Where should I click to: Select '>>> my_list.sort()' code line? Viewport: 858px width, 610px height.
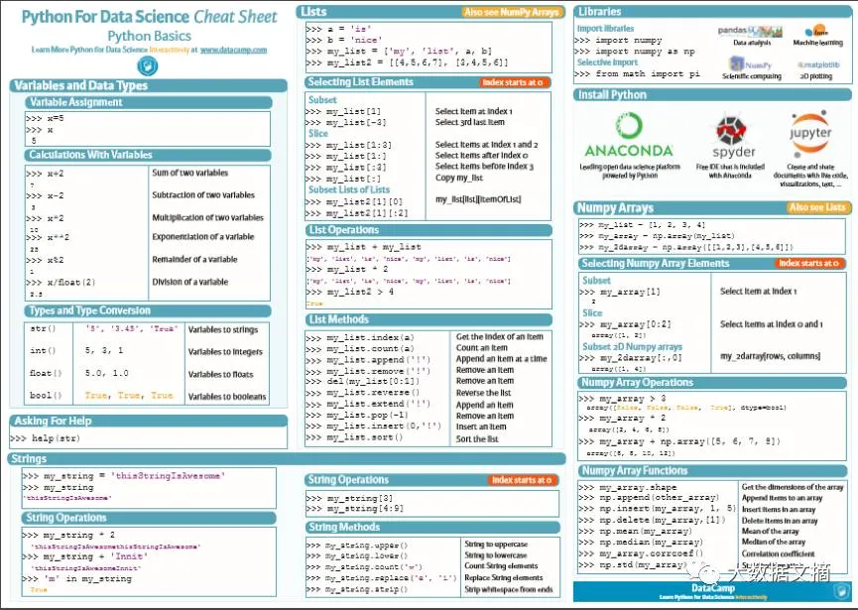(354, 437)
